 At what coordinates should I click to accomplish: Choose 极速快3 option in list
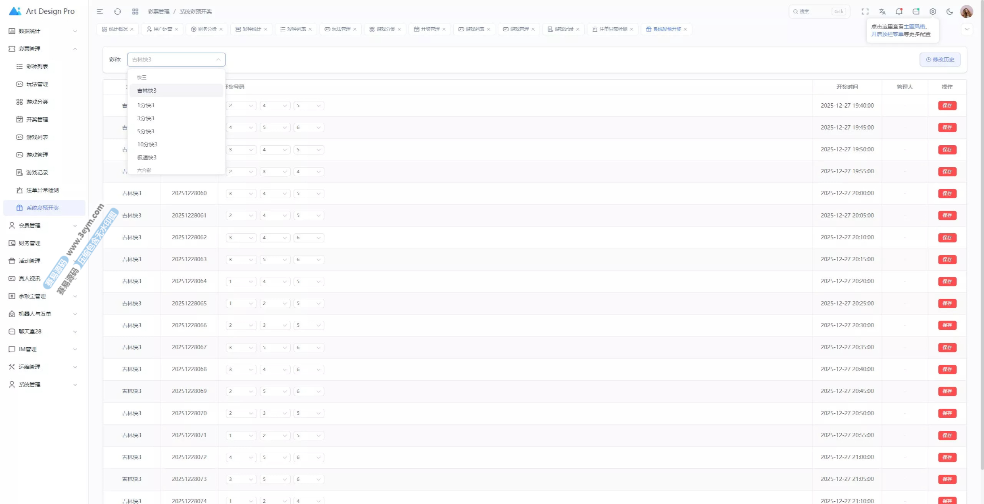[147, 157]
